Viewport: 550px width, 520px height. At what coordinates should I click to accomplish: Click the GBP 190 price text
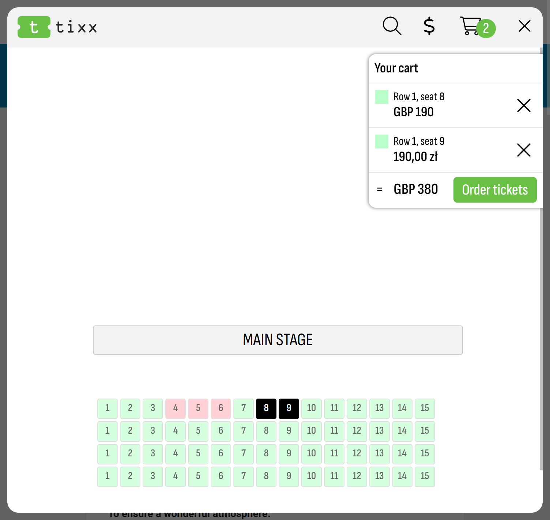(x=414, y=112)
